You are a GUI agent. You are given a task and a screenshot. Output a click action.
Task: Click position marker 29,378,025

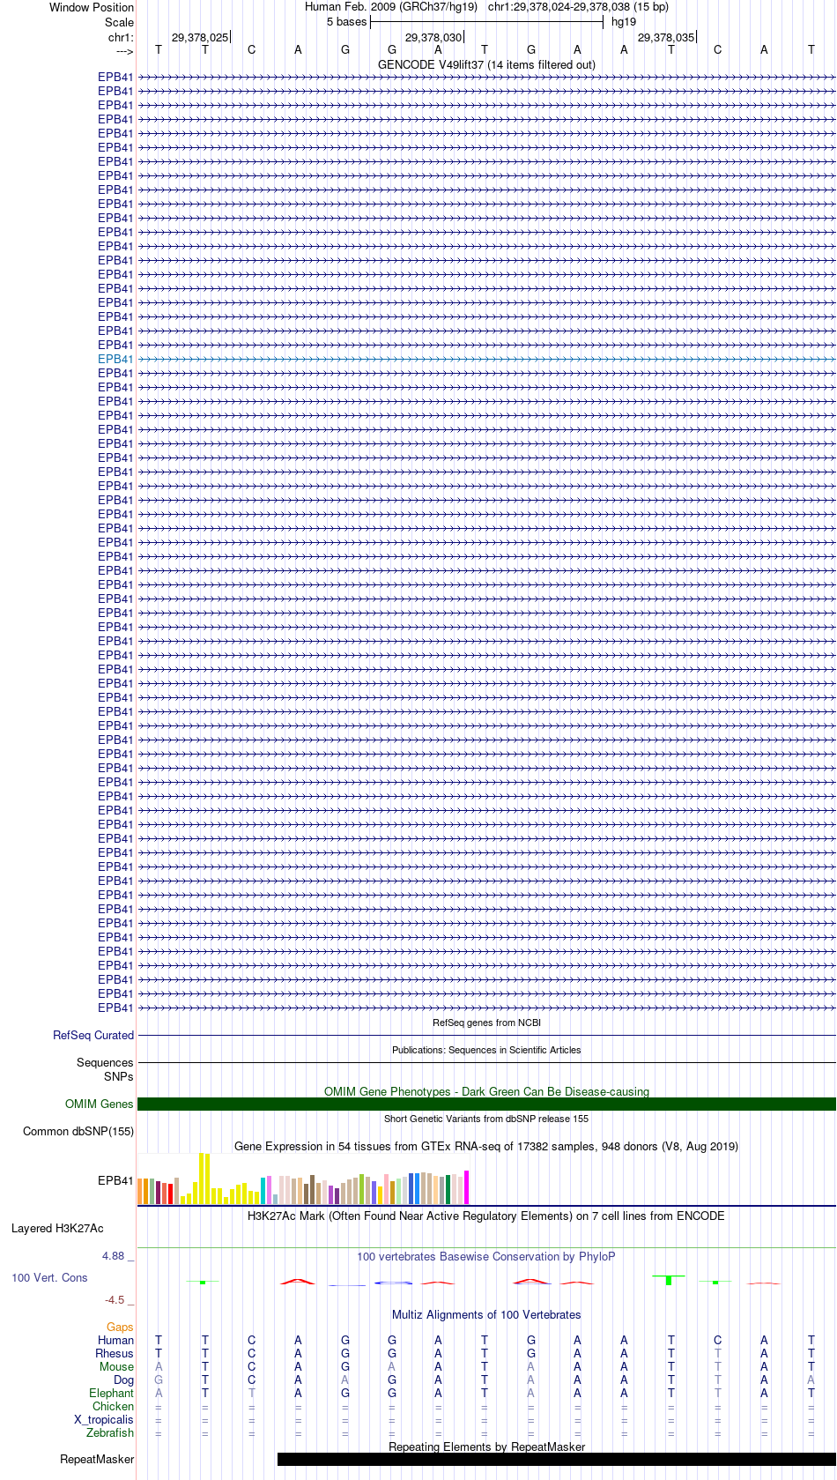(200, 37)
